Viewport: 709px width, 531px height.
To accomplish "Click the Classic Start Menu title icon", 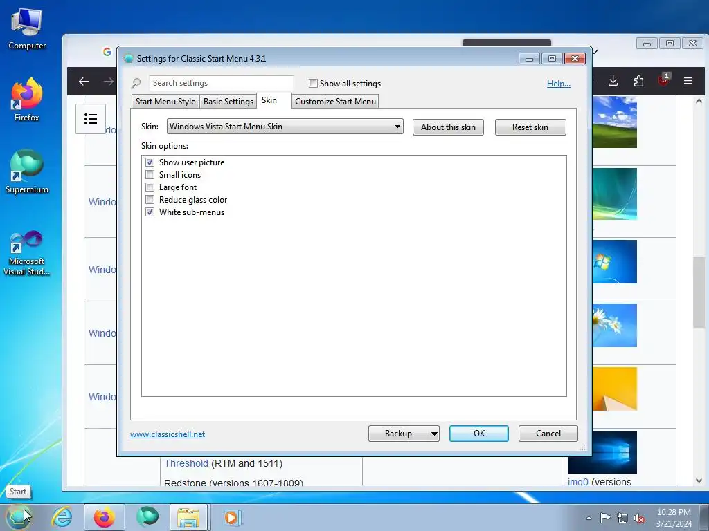I will pos(128,58).
